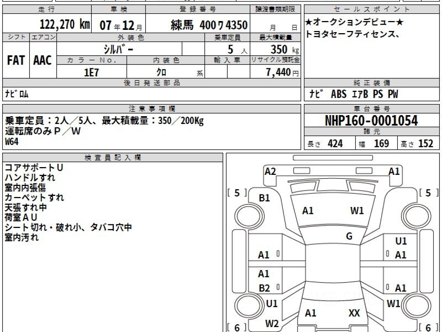Click the トヨタセーフティセンス text
442x332 pixels.
click(352, 34)
